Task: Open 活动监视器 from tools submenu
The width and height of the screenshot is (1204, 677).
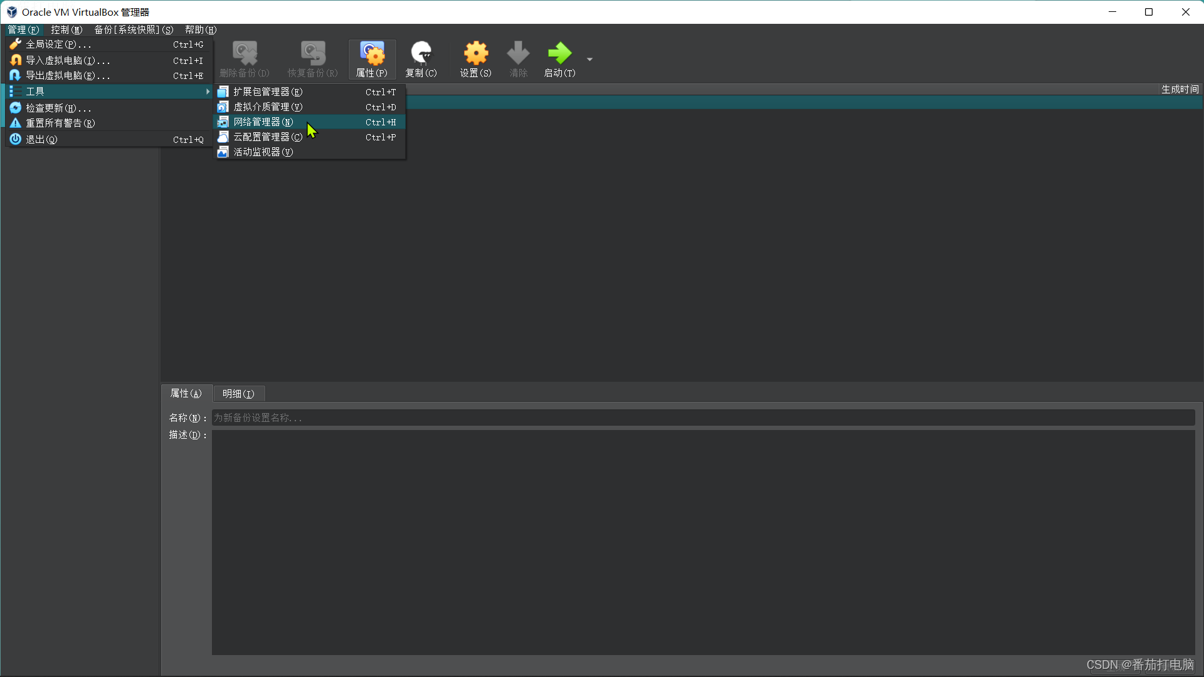Action: coord(310,152)
